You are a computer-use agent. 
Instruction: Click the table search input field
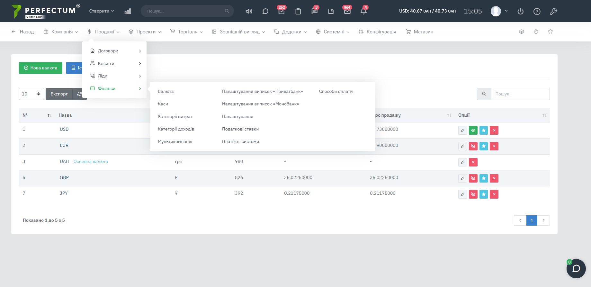pyautogui.click(x=520, y=94)
